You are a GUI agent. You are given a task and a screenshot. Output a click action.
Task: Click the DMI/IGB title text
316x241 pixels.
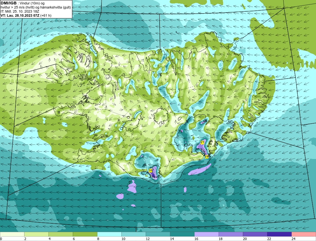9,3
